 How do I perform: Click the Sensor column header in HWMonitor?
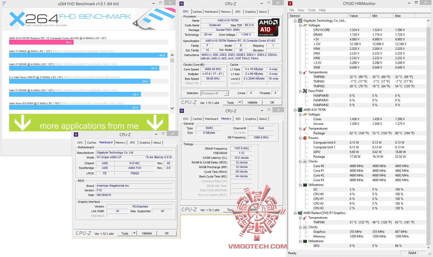(318, 16)
